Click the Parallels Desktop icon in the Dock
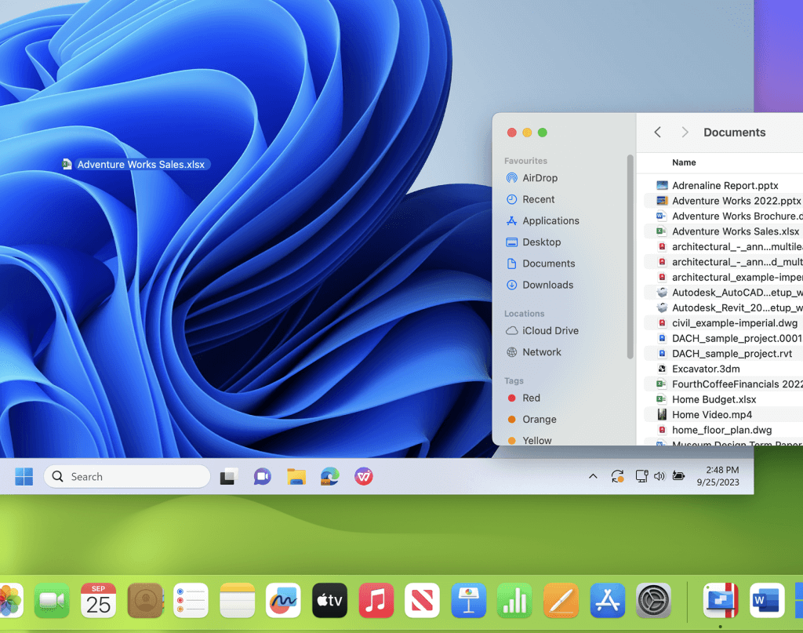The height and width of the screenshot is (633, 803). tap(721, 602)
